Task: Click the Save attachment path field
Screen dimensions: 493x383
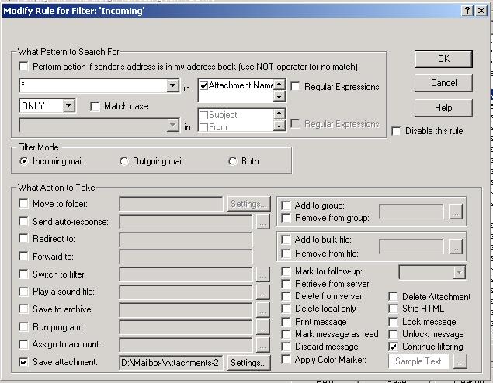Action: coord(171,362)
